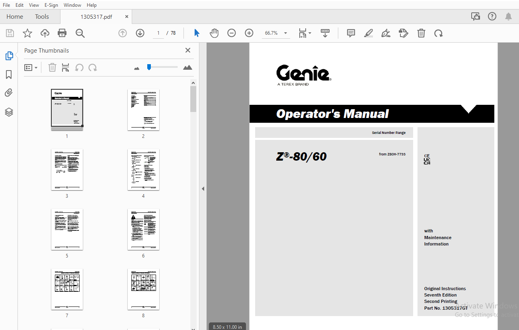Click the insert pages icon in thumbnails panel

point(65,67)
